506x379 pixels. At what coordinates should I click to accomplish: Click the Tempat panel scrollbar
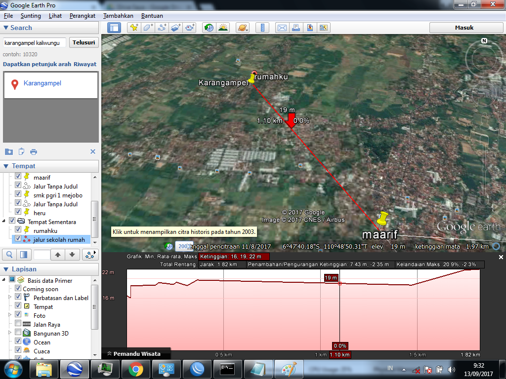coord(94,219)
